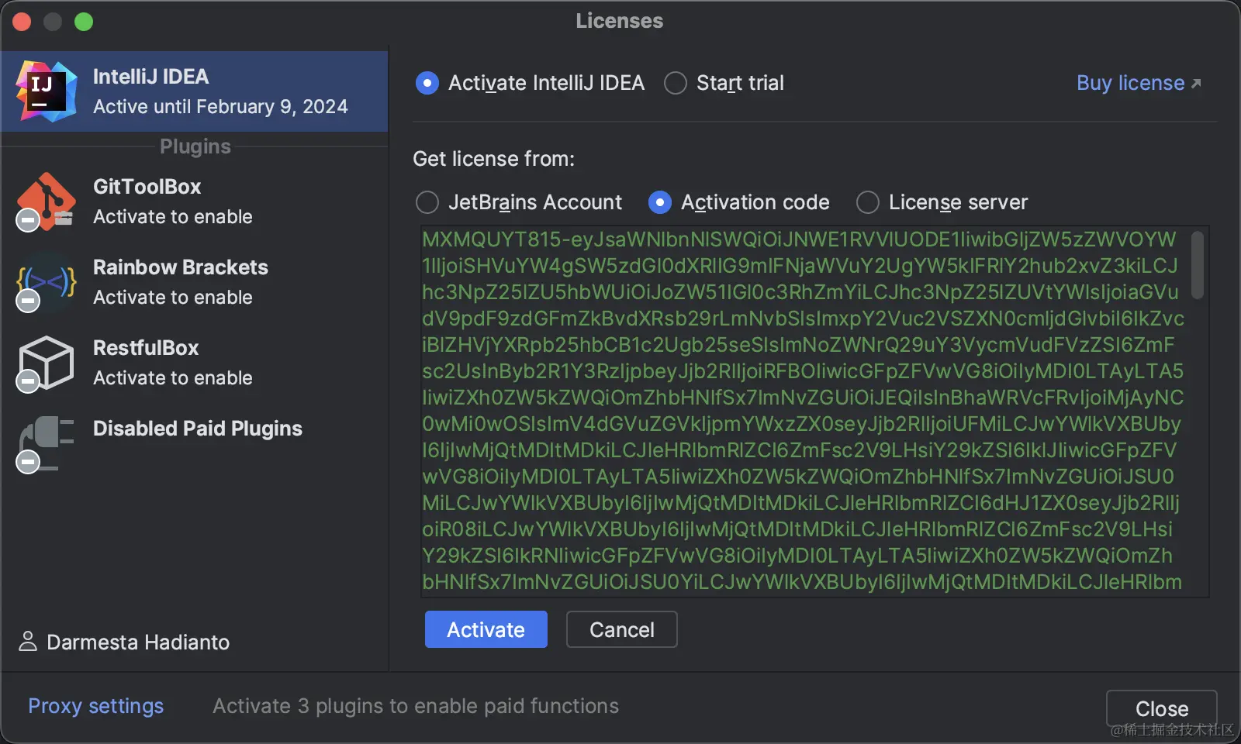This screenshot has width=1241, height=744.
Task: Select the Activate IntelliJ IDEA radio button
Action: (x=427, y=83)
